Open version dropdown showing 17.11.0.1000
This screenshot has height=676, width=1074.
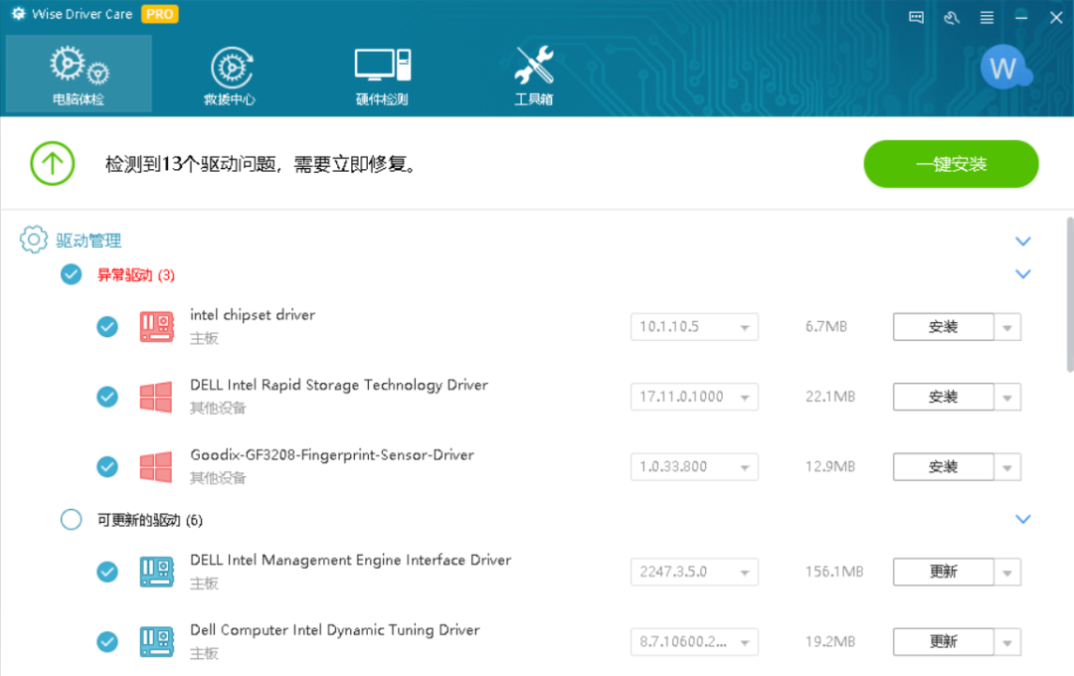[694, 397]
